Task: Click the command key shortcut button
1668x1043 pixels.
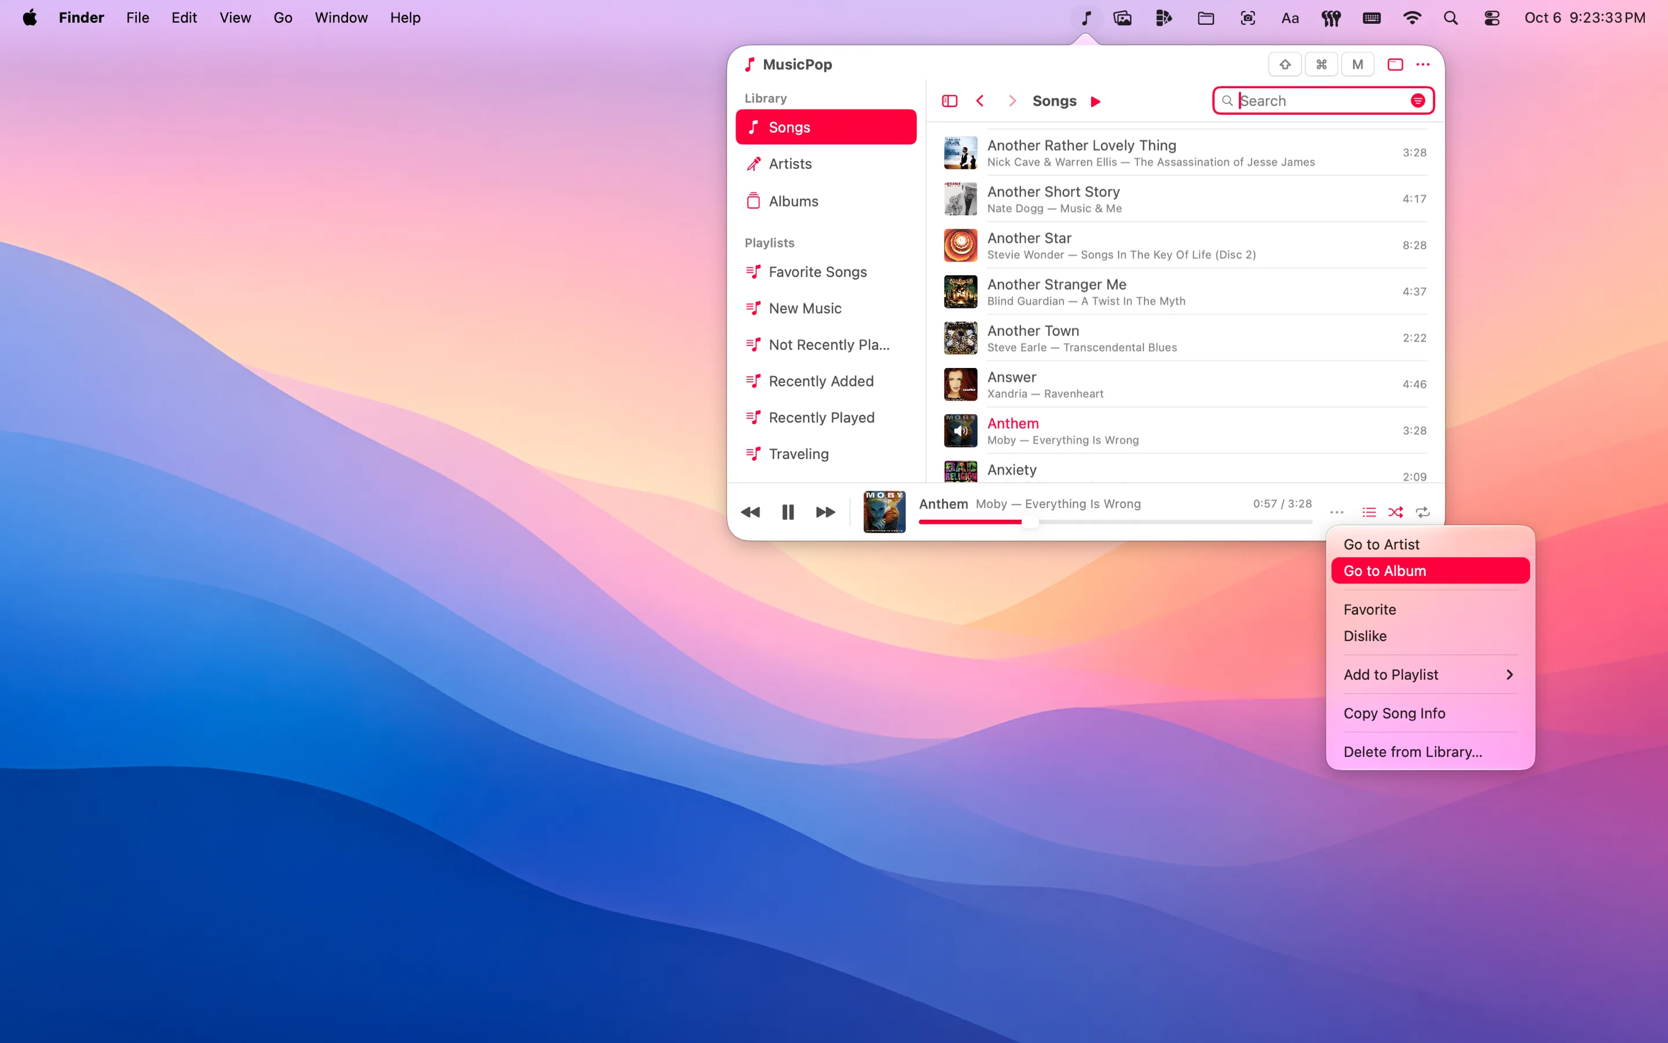Action: [1321, 64]
